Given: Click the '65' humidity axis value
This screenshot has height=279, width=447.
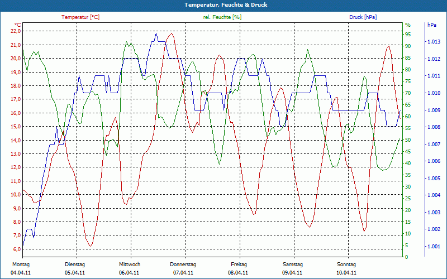Looking at the screenshot, I should pos(408,105).
